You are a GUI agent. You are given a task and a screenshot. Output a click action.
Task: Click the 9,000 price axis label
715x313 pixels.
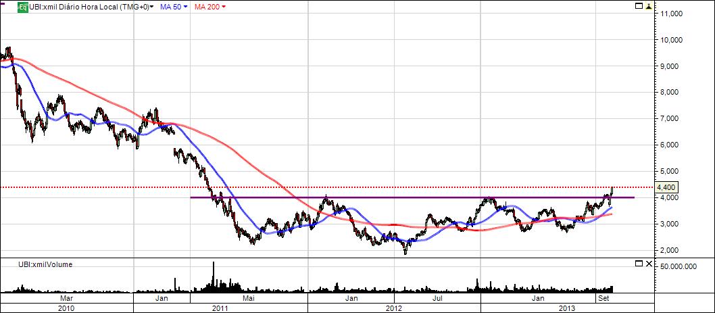tap(670, 66)
